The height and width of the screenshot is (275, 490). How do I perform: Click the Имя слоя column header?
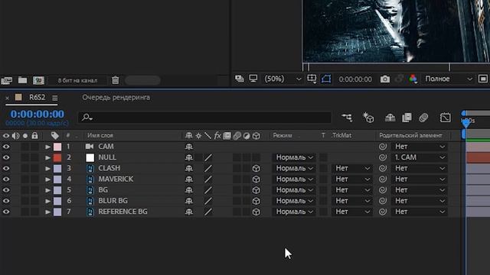click(x=100, y=136)
